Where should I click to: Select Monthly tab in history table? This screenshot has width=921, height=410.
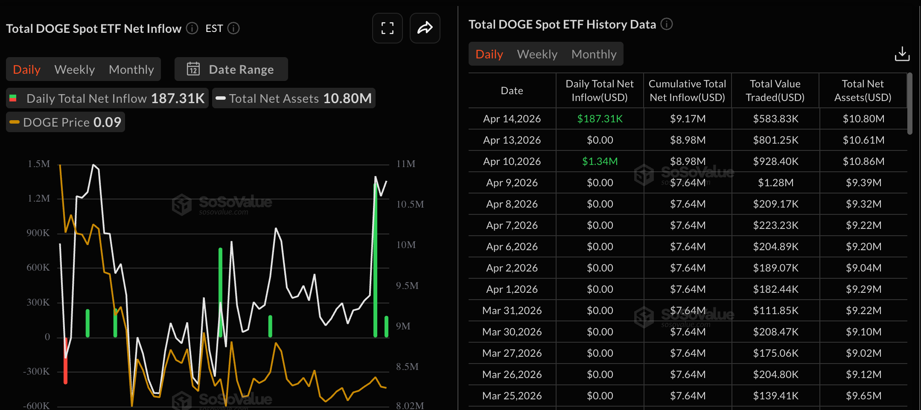pos(594,54)
